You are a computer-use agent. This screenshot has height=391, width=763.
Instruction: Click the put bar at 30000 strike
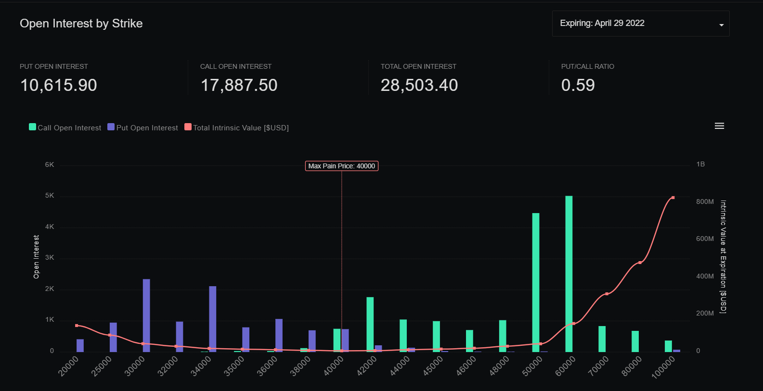coord(146,315)
